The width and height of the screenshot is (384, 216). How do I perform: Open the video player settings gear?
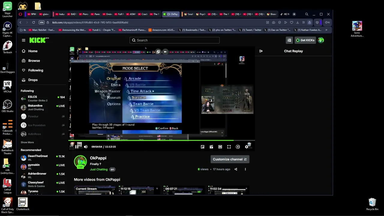[247, 147]
